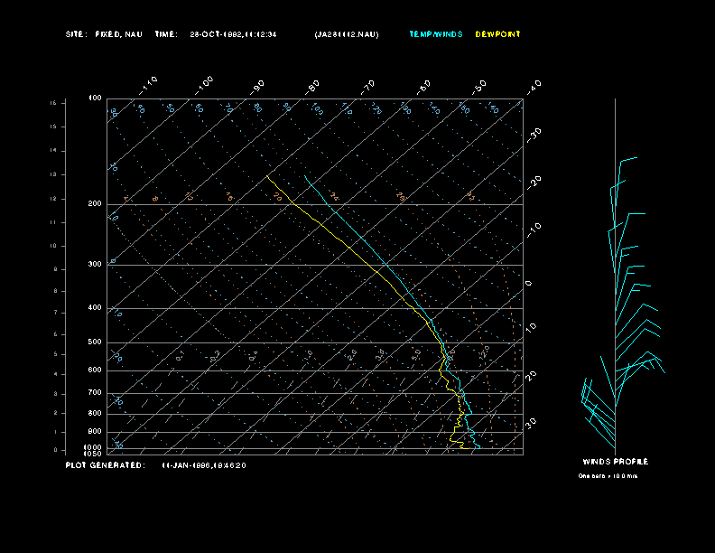Click the '12' height scale label
The height and width of the screenshot is (553, 715).
coord(53,199)
